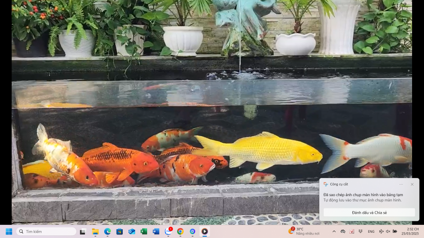Open Word from the taskbar

[156, 231]
